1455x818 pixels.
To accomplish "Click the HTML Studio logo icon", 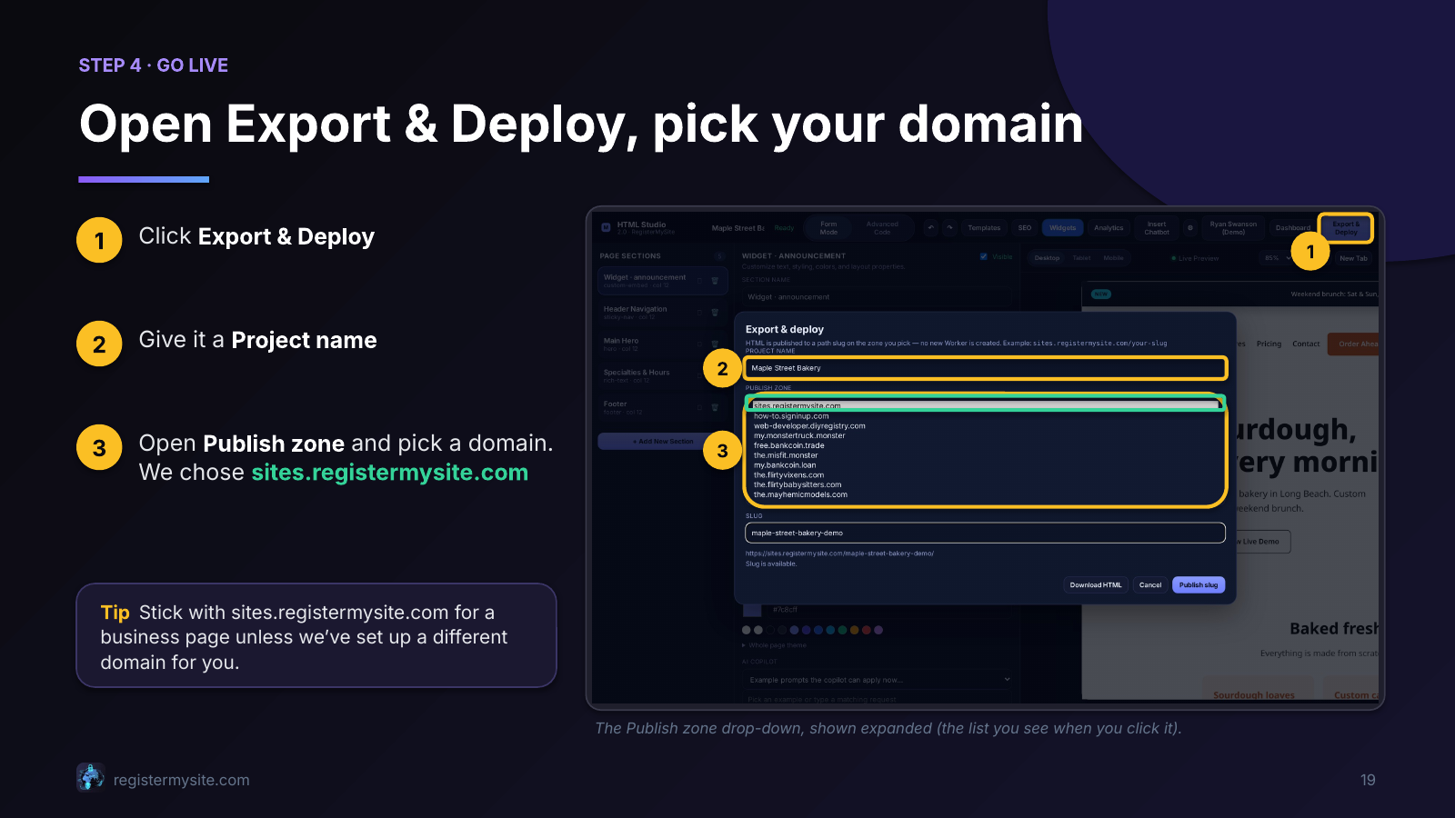I will [607, 227].
